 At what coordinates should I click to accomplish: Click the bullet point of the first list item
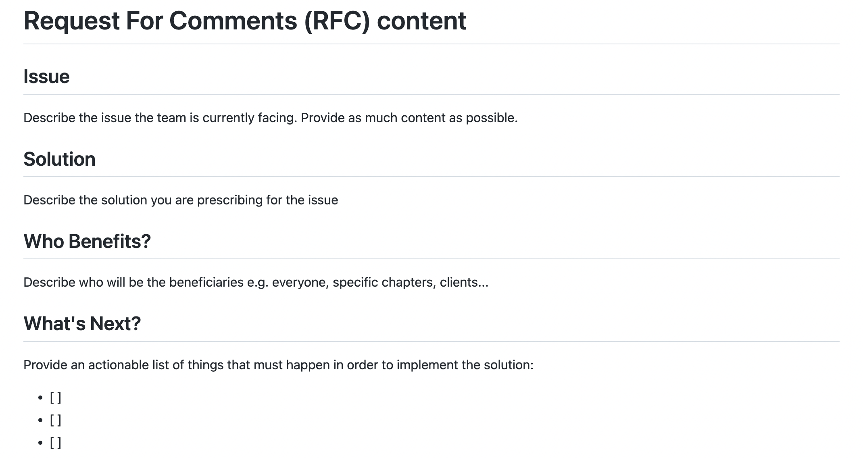(40, 398)
